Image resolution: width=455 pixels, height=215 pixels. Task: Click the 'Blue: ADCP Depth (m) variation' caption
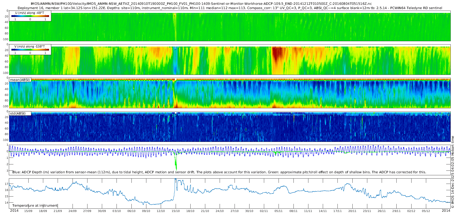(x=219, y=172)
